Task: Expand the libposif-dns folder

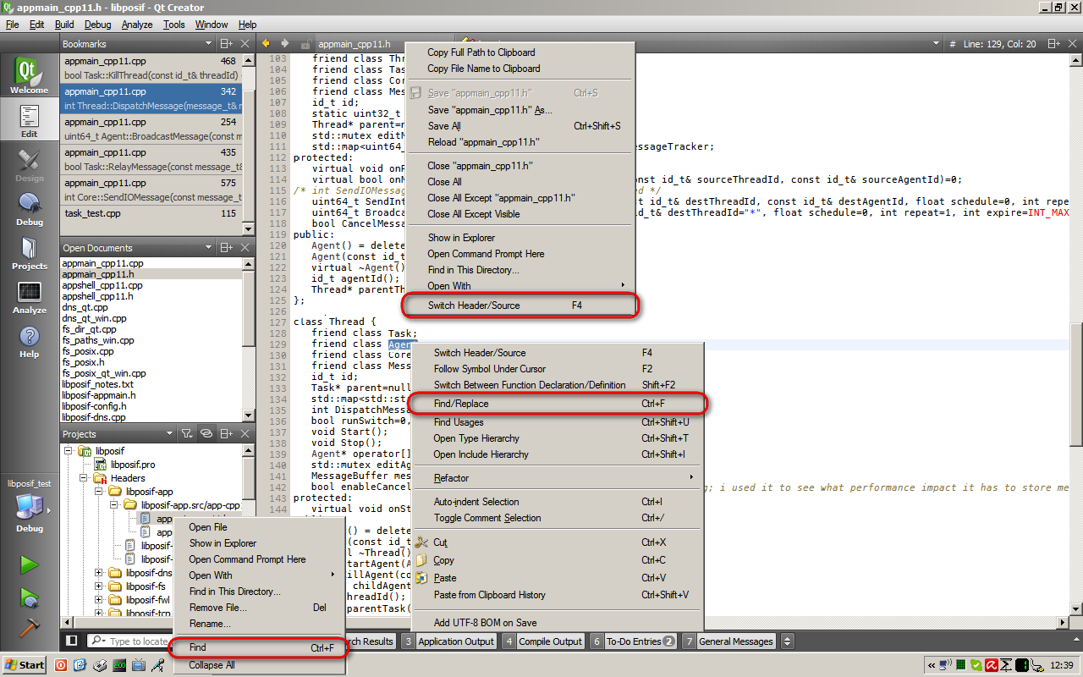Action: 99,573
